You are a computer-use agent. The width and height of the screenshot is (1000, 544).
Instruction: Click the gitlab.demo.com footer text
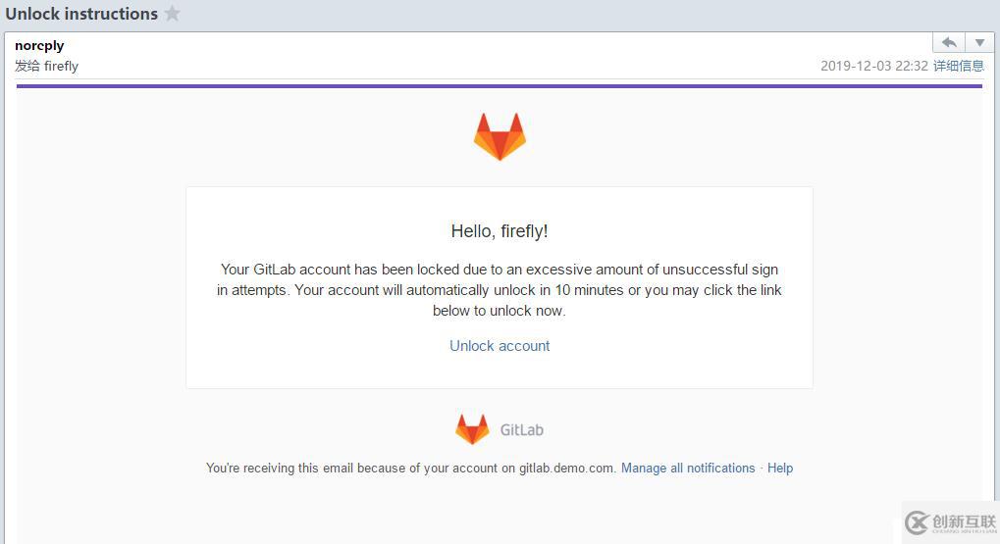tap(566, 469)
